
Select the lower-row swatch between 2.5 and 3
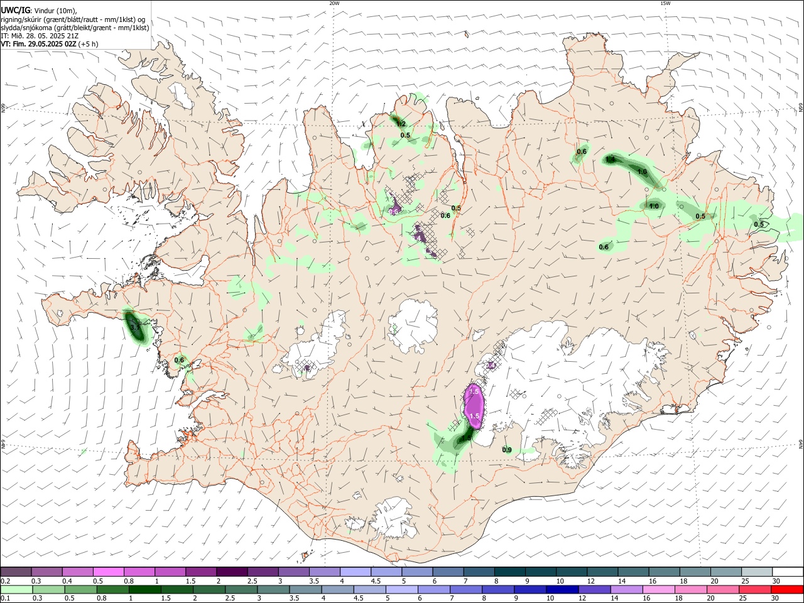pyautogui.click(x=240, y=589)
